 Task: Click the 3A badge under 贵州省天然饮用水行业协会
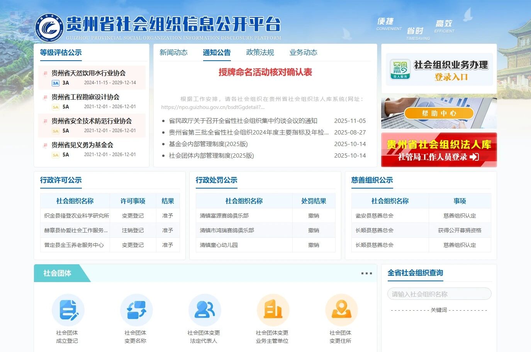[56, 83]
